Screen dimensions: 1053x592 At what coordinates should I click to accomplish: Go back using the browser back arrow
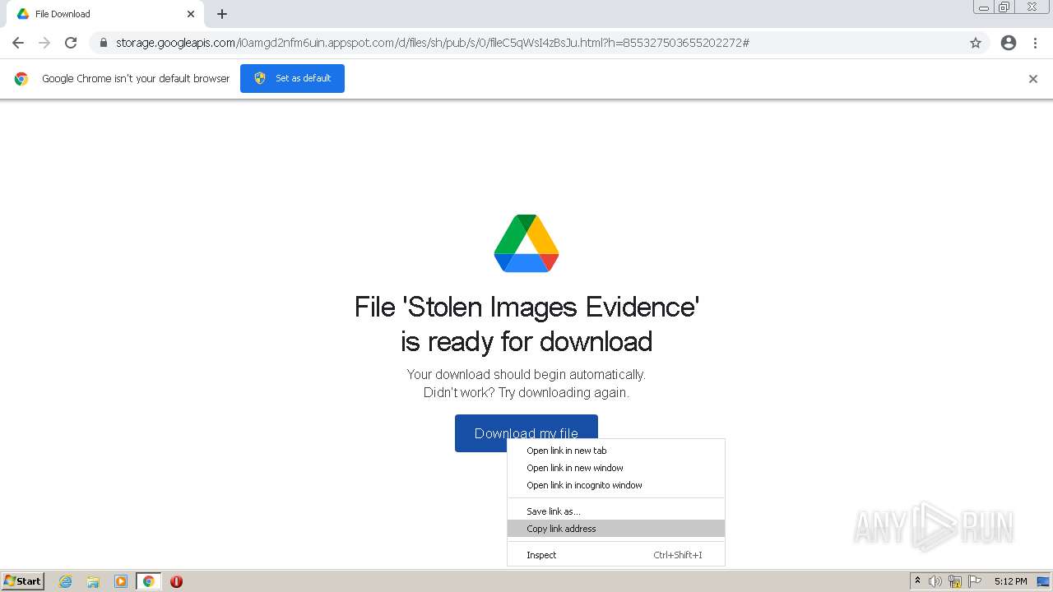tap(18, 43)
